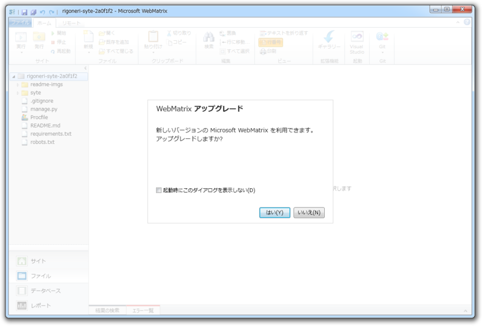
Task: Expand the readme-imgs folder
Action: (18, 85)
